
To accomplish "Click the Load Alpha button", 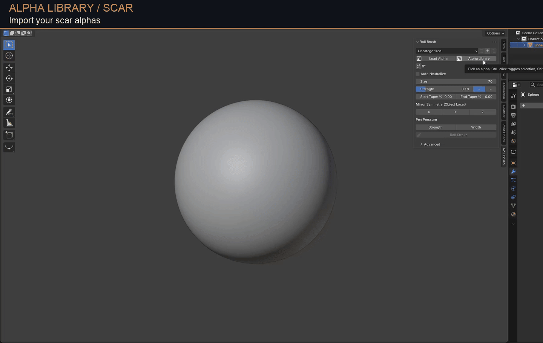I will [436, 59].
